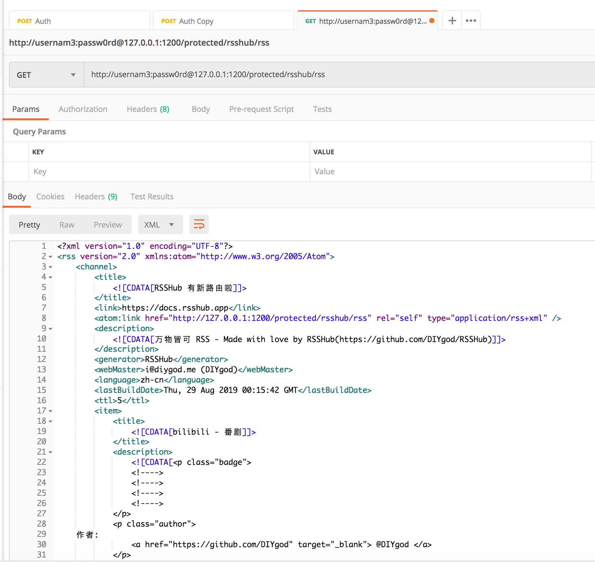Collapse the description element at line 9
The image size is (595, 562).
tap(50, 329)
